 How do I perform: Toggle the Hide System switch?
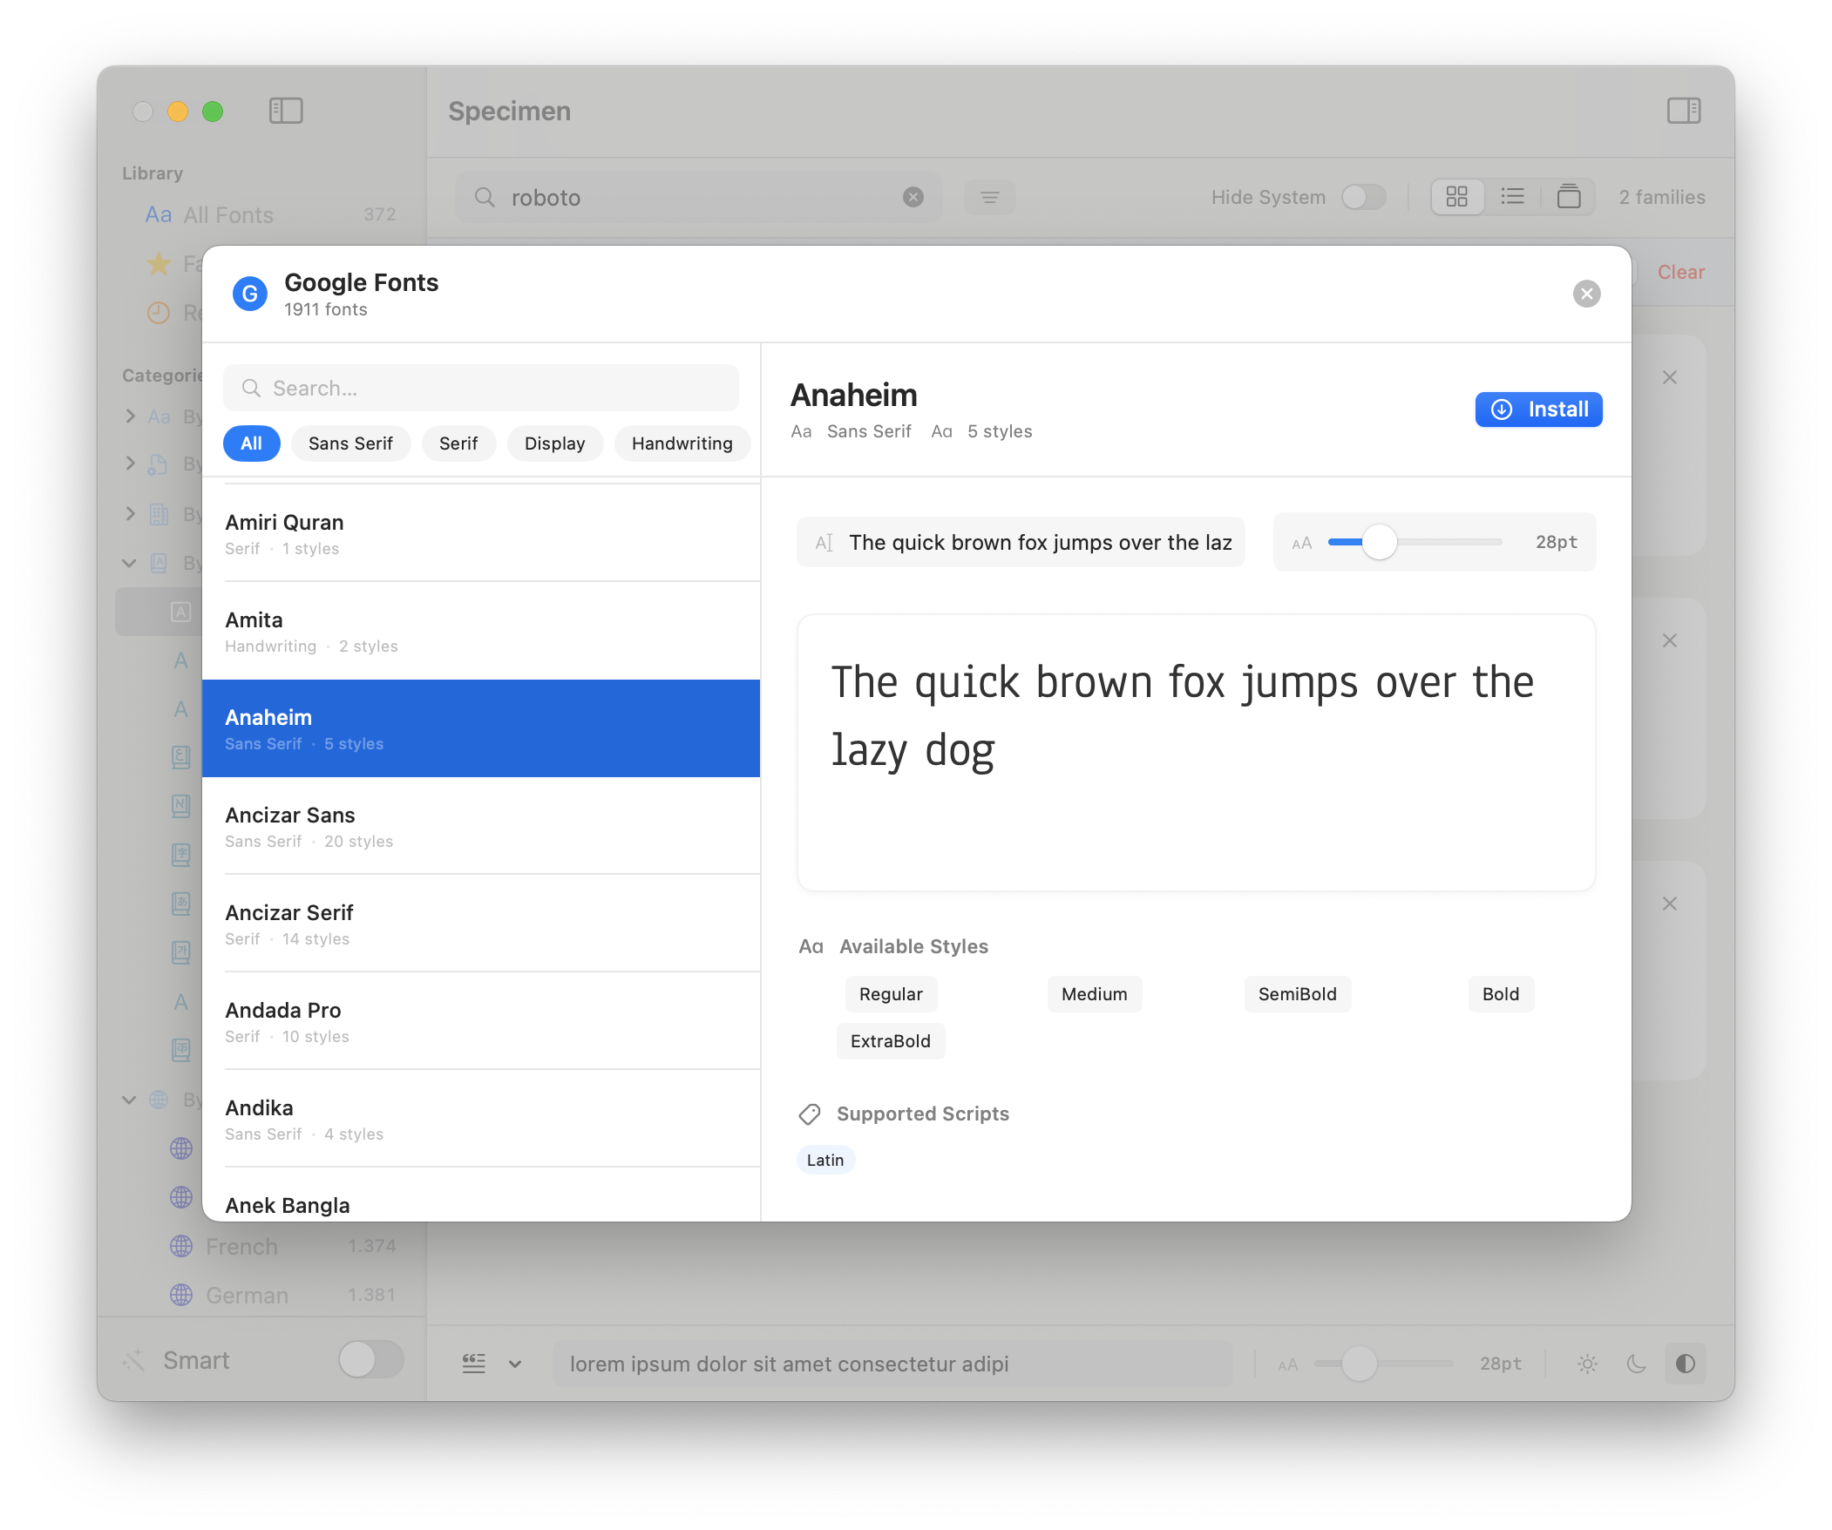pyautogui.click(x=1363, y=197)
